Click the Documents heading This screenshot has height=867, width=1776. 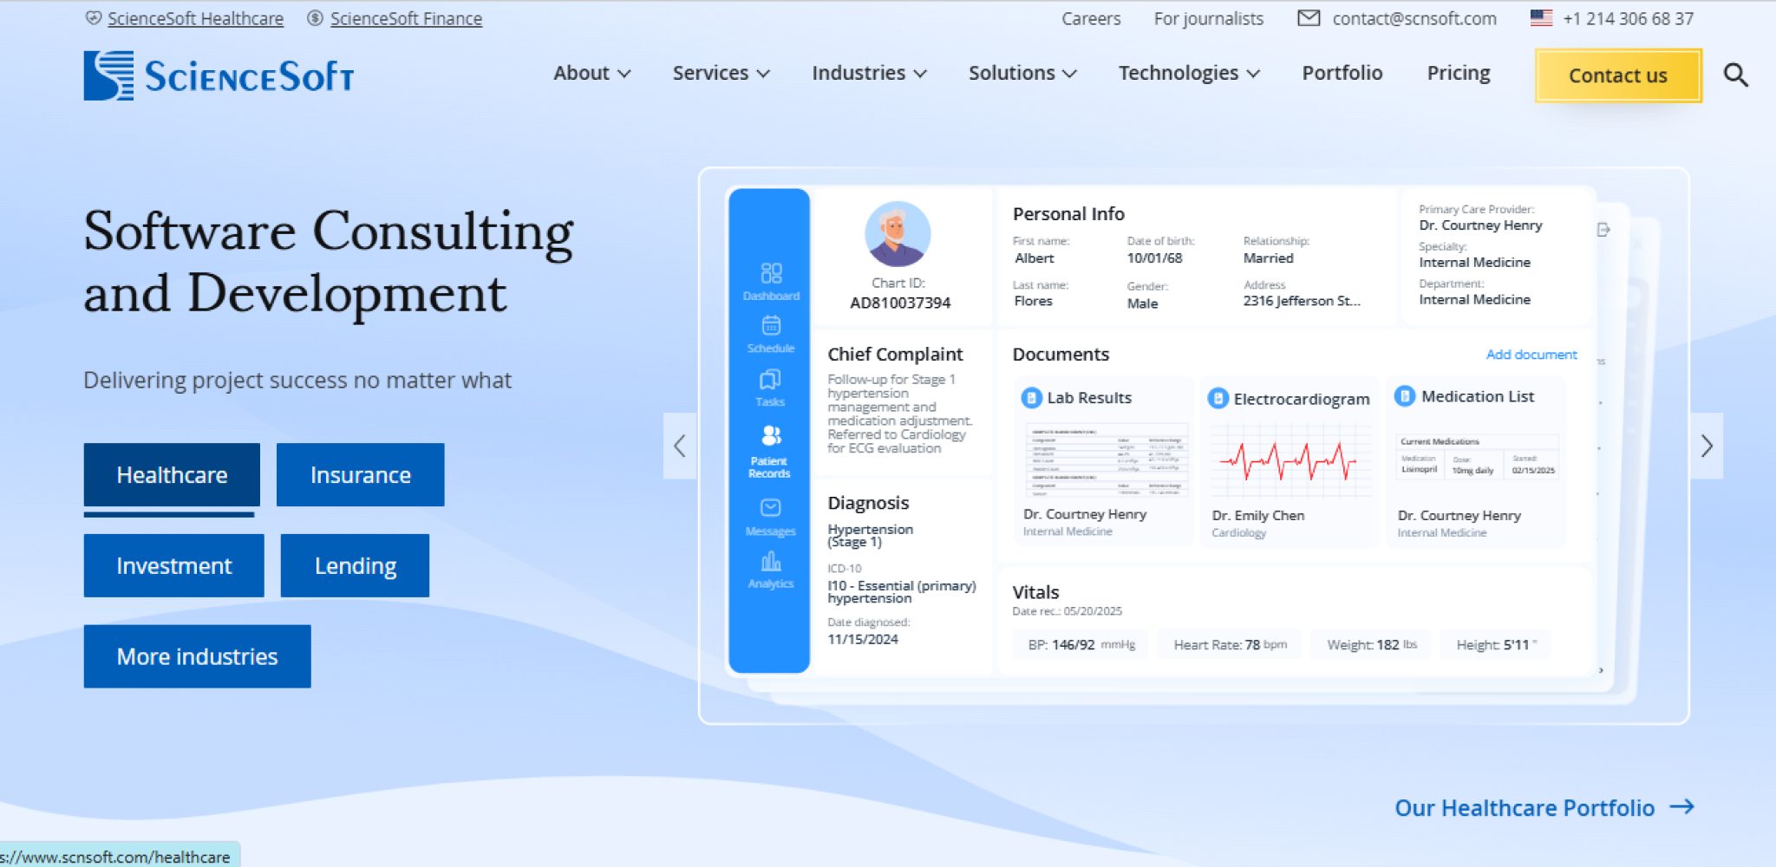pyautogui.click(x=1061, y=354)
